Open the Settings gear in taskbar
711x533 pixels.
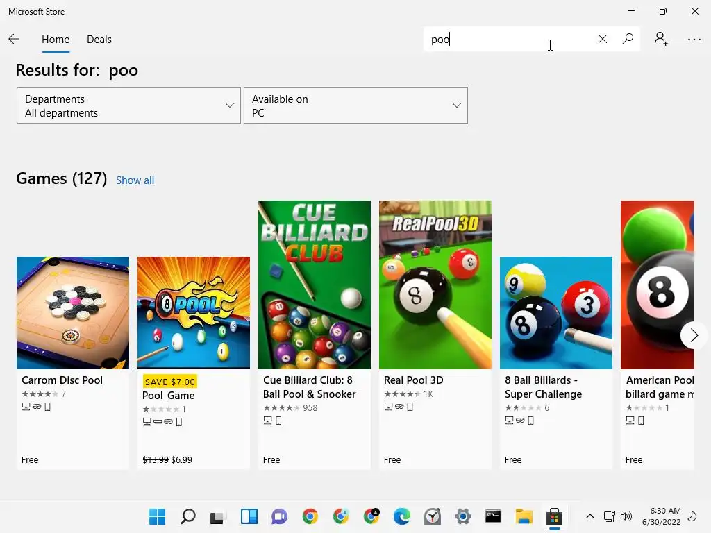463,516
